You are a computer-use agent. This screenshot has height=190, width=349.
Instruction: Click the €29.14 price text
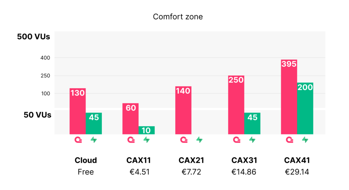click(297, 172)
